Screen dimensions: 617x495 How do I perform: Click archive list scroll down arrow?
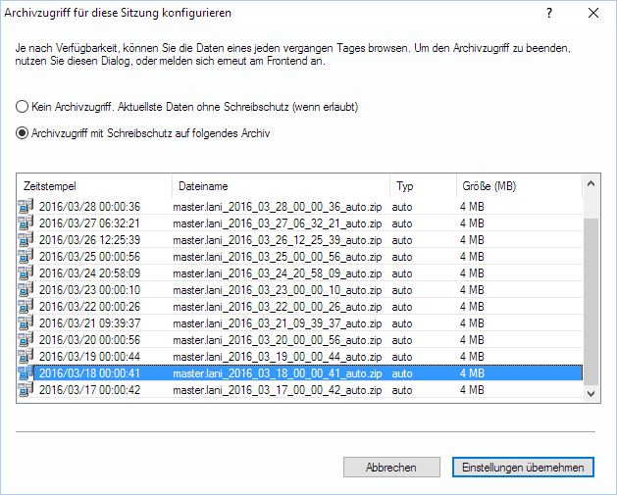(591, 394)
